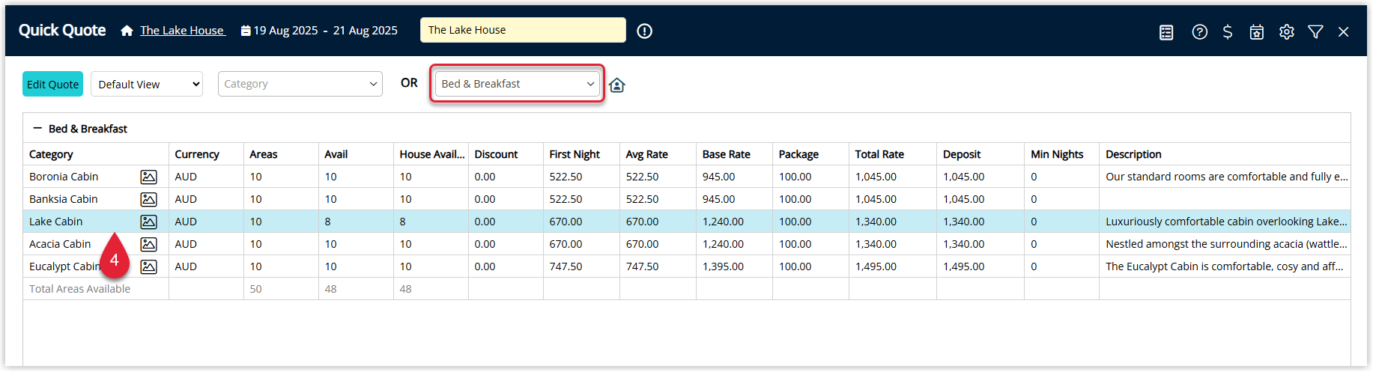This screenshot has width=1373, height=372.
Task: Click the 19 Aug 2025 - 21 Aug 2025 date range
Action: [x=325, y=31]
